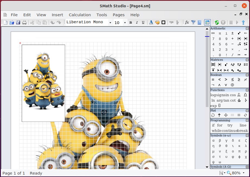Toggle Underline text formatting
This screenshot has width=250, height=177.
pos(143,22)
